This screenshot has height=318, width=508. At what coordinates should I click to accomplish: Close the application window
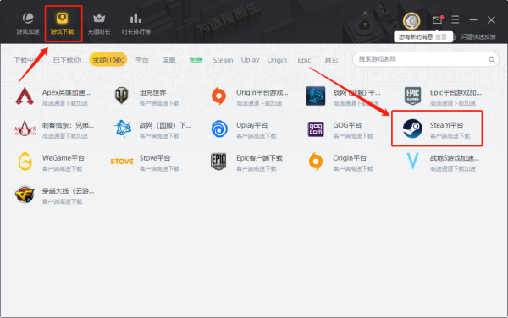click(491, 20)
